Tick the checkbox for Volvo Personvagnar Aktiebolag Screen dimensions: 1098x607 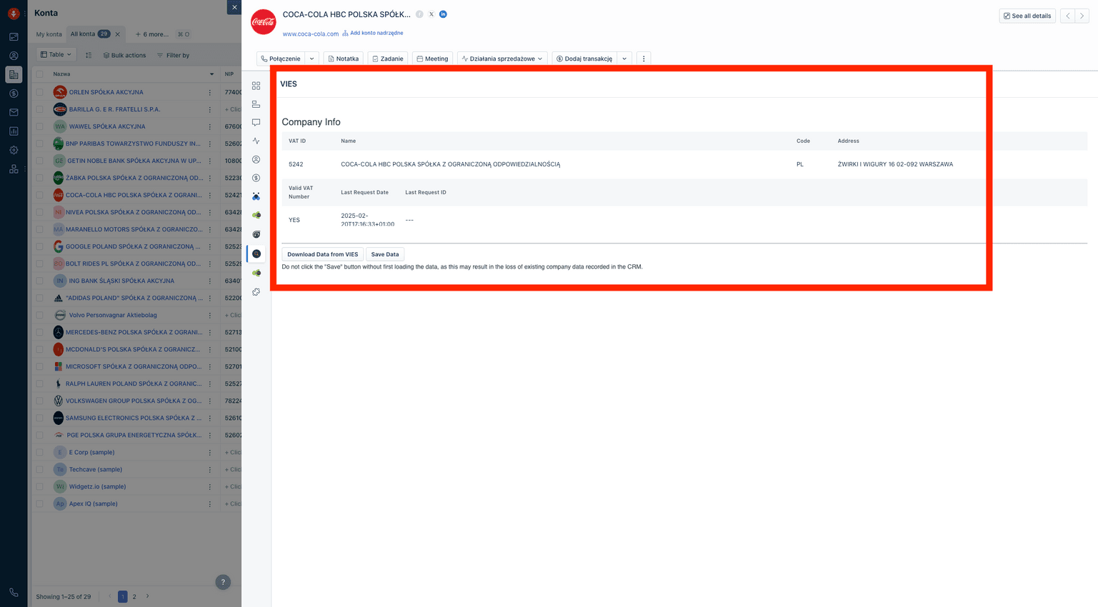click(x=40, y=315)
